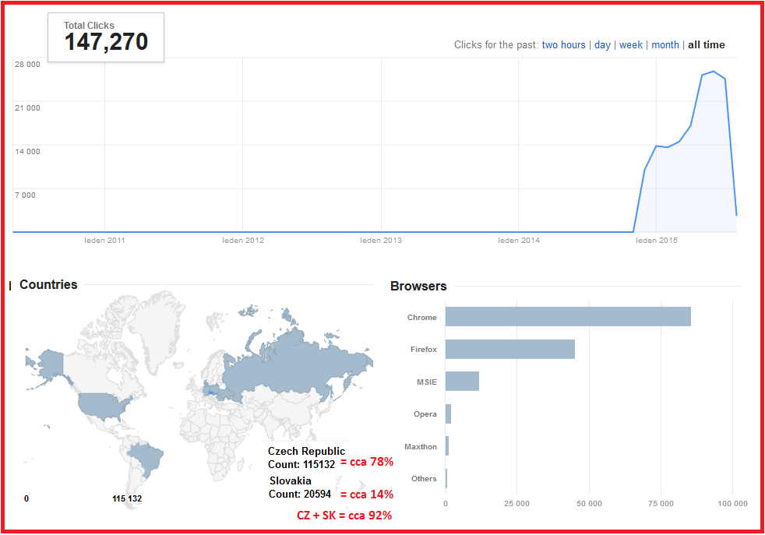Screen dimensions: 765x535
Task: Select the Opera browser bar
Action: coord(448,414)
